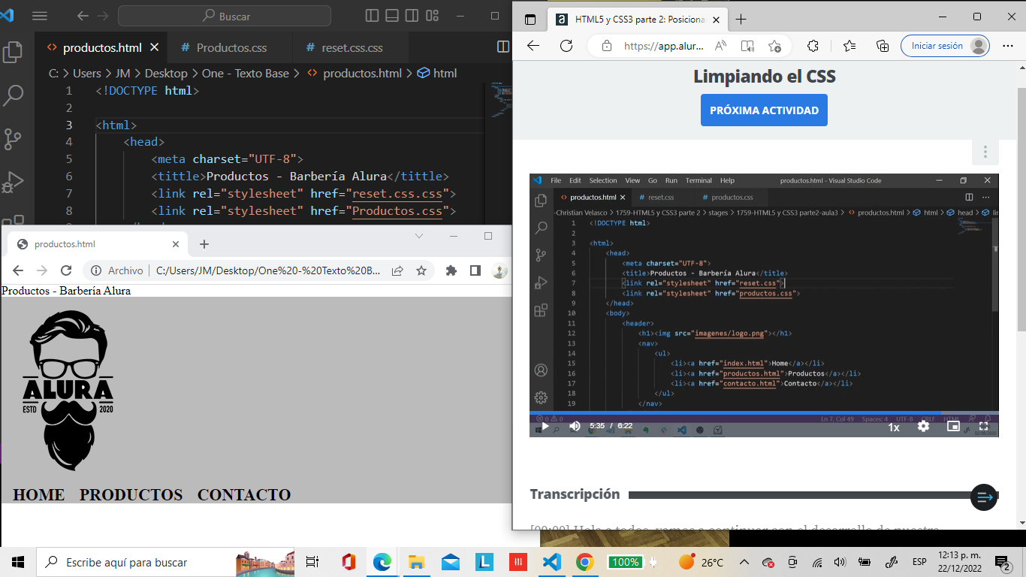This screenshot has width=1026, height=577.
Task: Click the HOME link on the Barbería page
Action: click(38, 494)
